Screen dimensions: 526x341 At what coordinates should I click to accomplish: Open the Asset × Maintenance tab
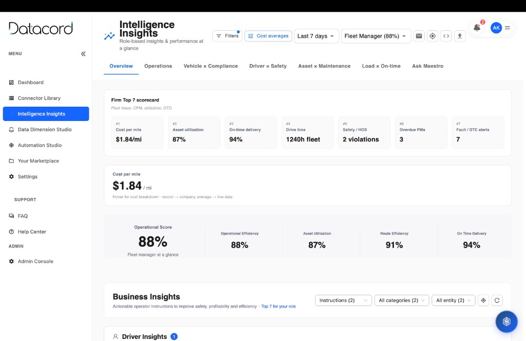[x=325, y=66]
